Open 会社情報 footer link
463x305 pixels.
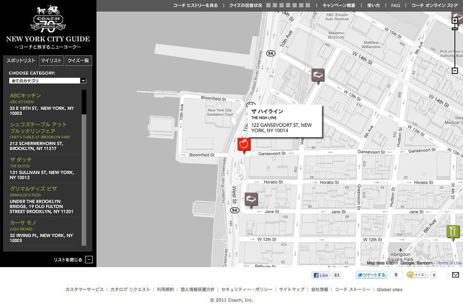click(320, 289)
